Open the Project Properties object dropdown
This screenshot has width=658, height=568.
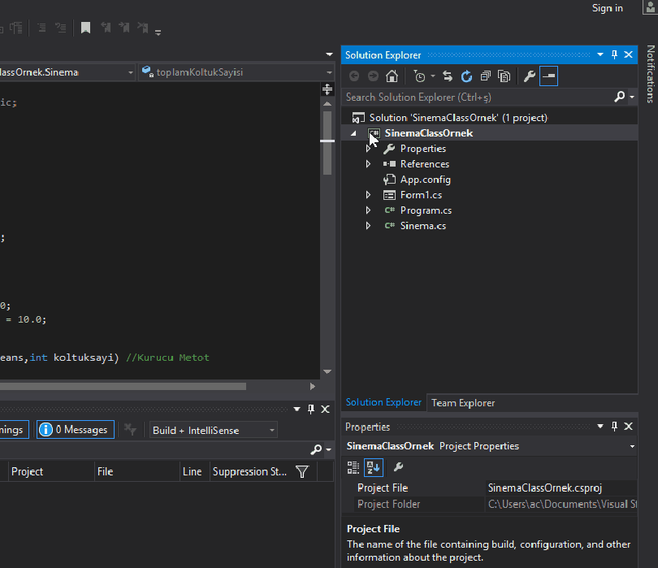(x=632, y=446)
